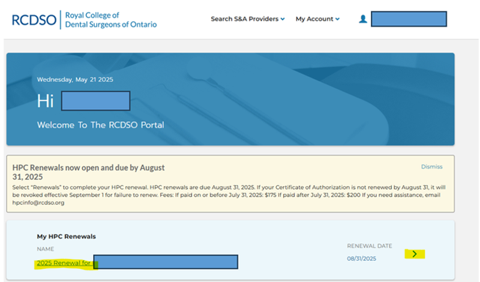Image resolution: width=480 pixels, height=282 pixels.
Task: Select the 08/31/2025 renewal date
Action: 362,259
